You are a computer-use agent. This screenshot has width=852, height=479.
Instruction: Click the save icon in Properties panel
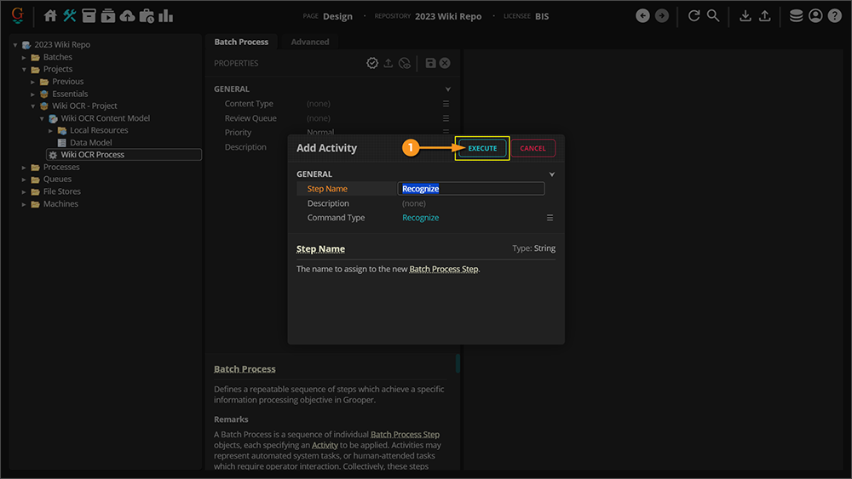click(x=430, y=63)
